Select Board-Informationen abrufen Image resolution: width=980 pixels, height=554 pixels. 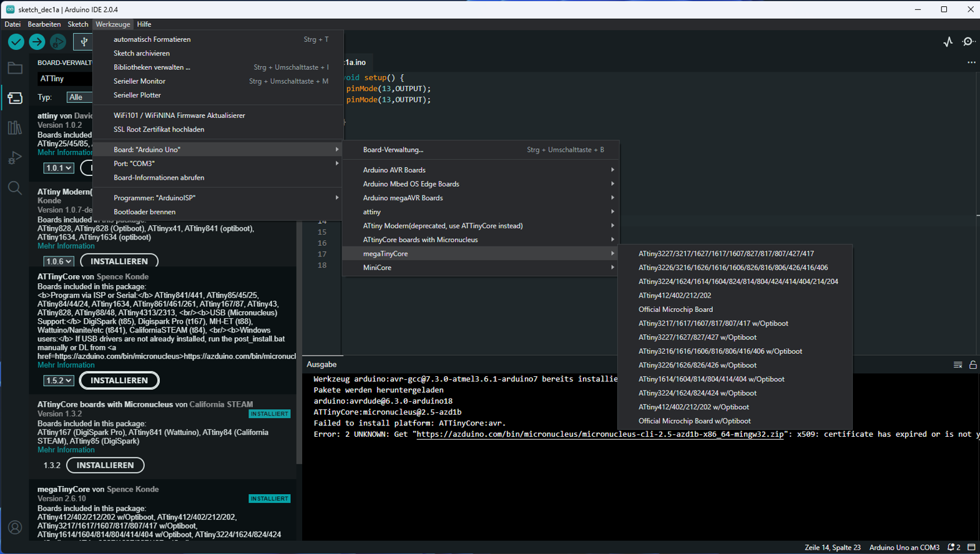coord(218,178)
